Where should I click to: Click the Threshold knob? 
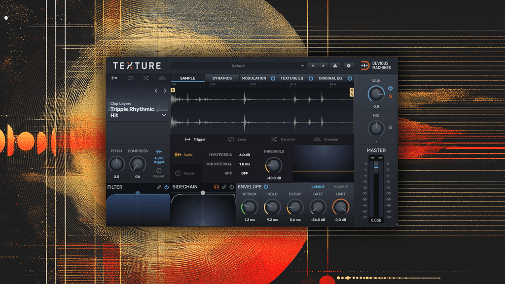click(273, 165)
